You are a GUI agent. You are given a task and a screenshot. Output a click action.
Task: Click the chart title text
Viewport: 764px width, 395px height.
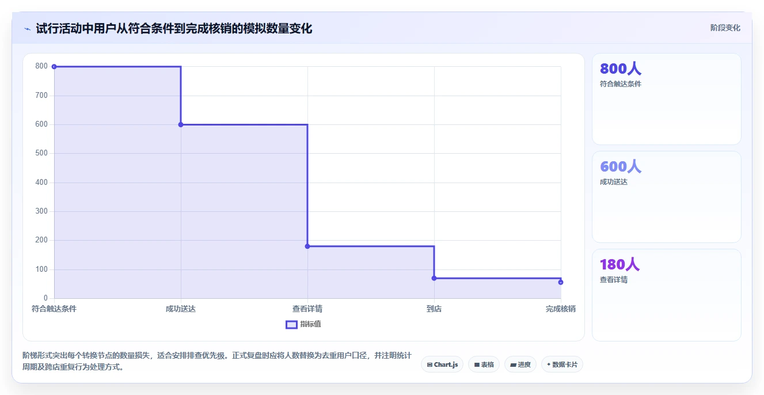pos(174,29)
